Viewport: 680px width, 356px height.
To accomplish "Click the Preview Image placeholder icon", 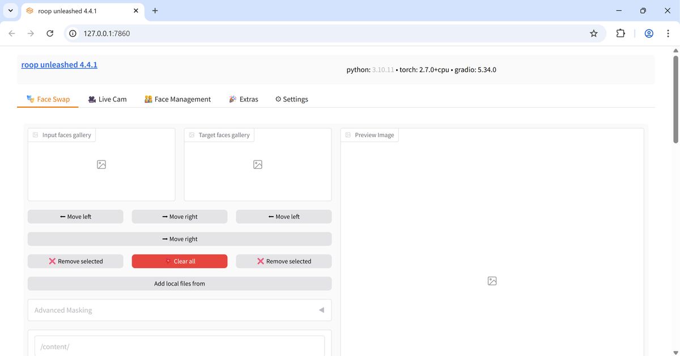I will (492, 281).
